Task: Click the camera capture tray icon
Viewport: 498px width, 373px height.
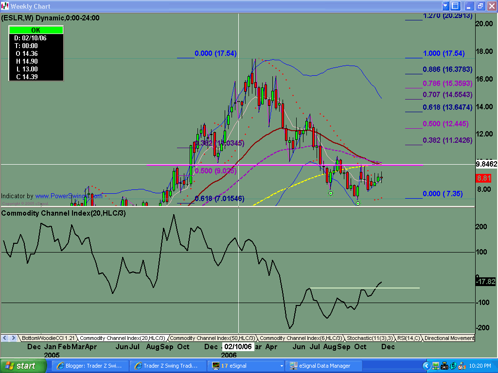Action: [x=445, y=366]
